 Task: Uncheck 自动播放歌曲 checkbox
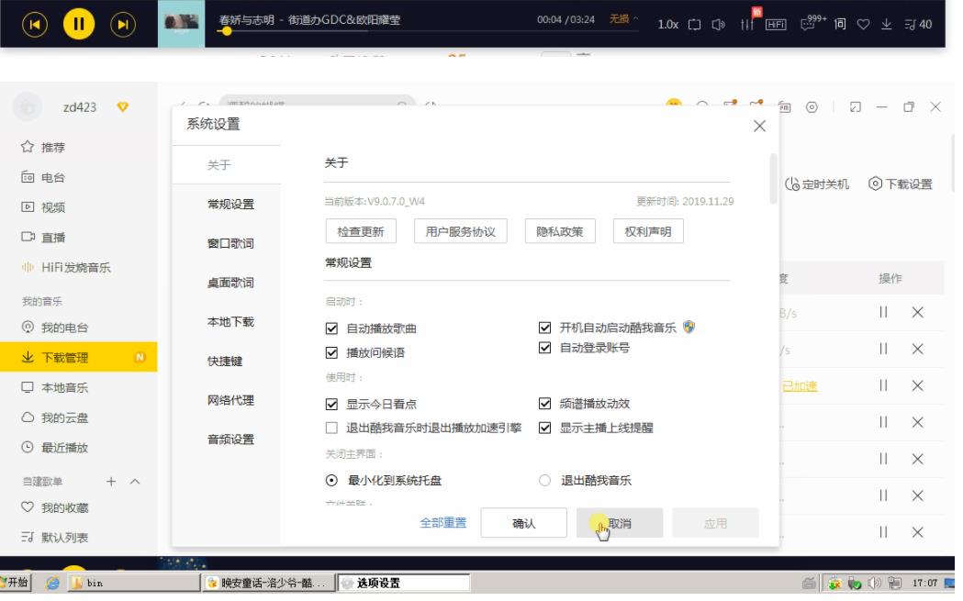click(332, 328)
